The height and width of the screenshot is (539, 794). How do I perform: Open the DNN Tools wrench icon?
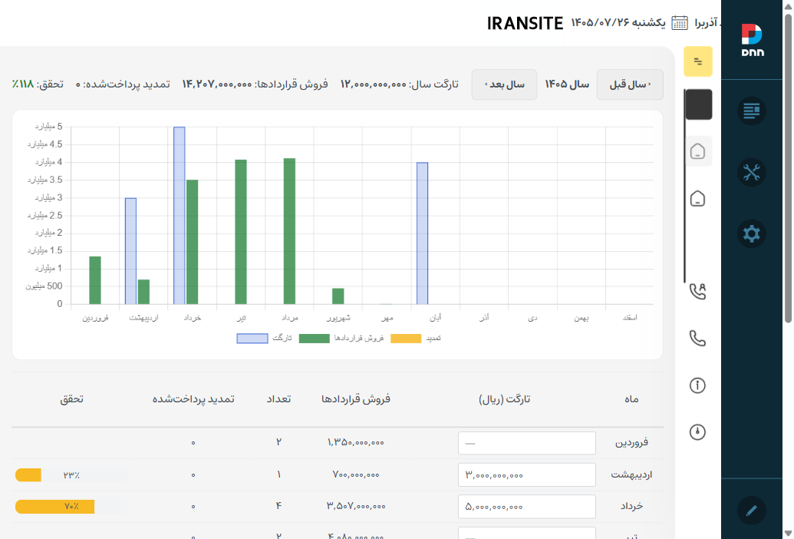[752, 172]
